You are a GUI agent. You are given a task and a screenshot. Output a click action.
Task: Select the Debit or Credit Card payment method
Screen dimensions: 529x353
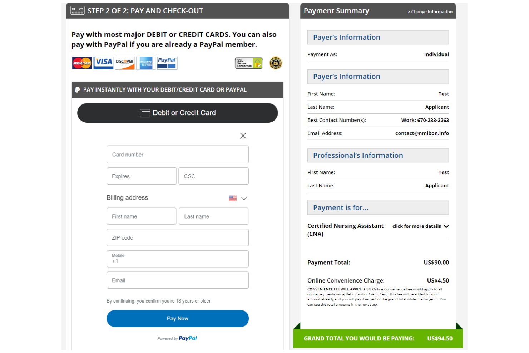[178, 113]
